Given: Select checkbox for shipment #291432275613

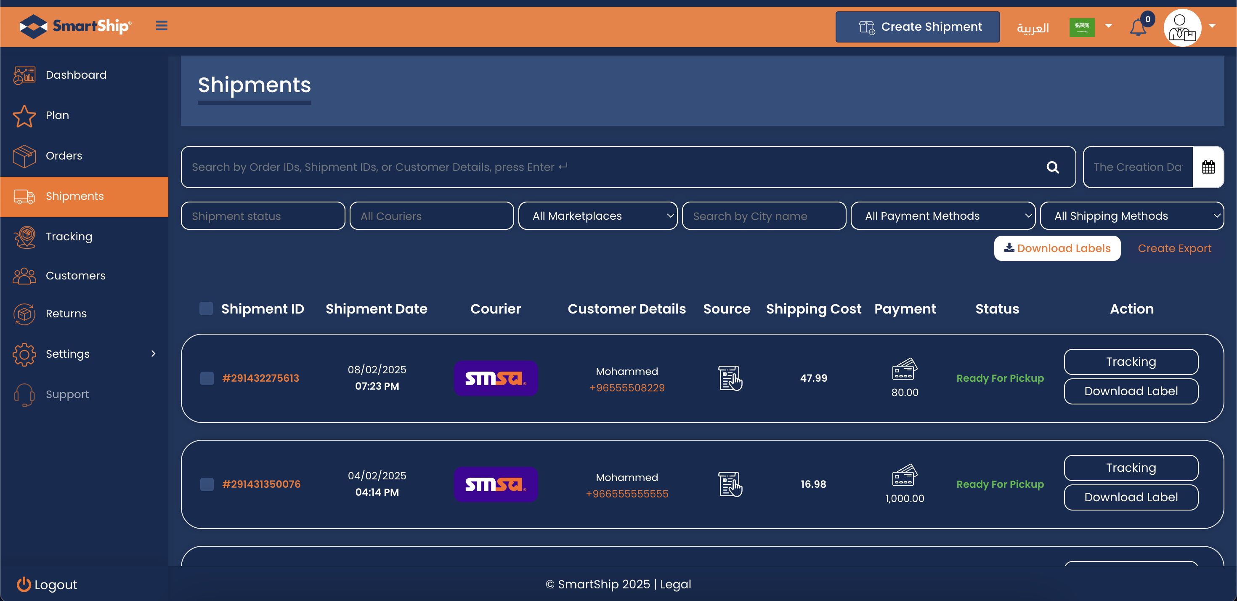Looking at the screenshot, I should (207, 378).
